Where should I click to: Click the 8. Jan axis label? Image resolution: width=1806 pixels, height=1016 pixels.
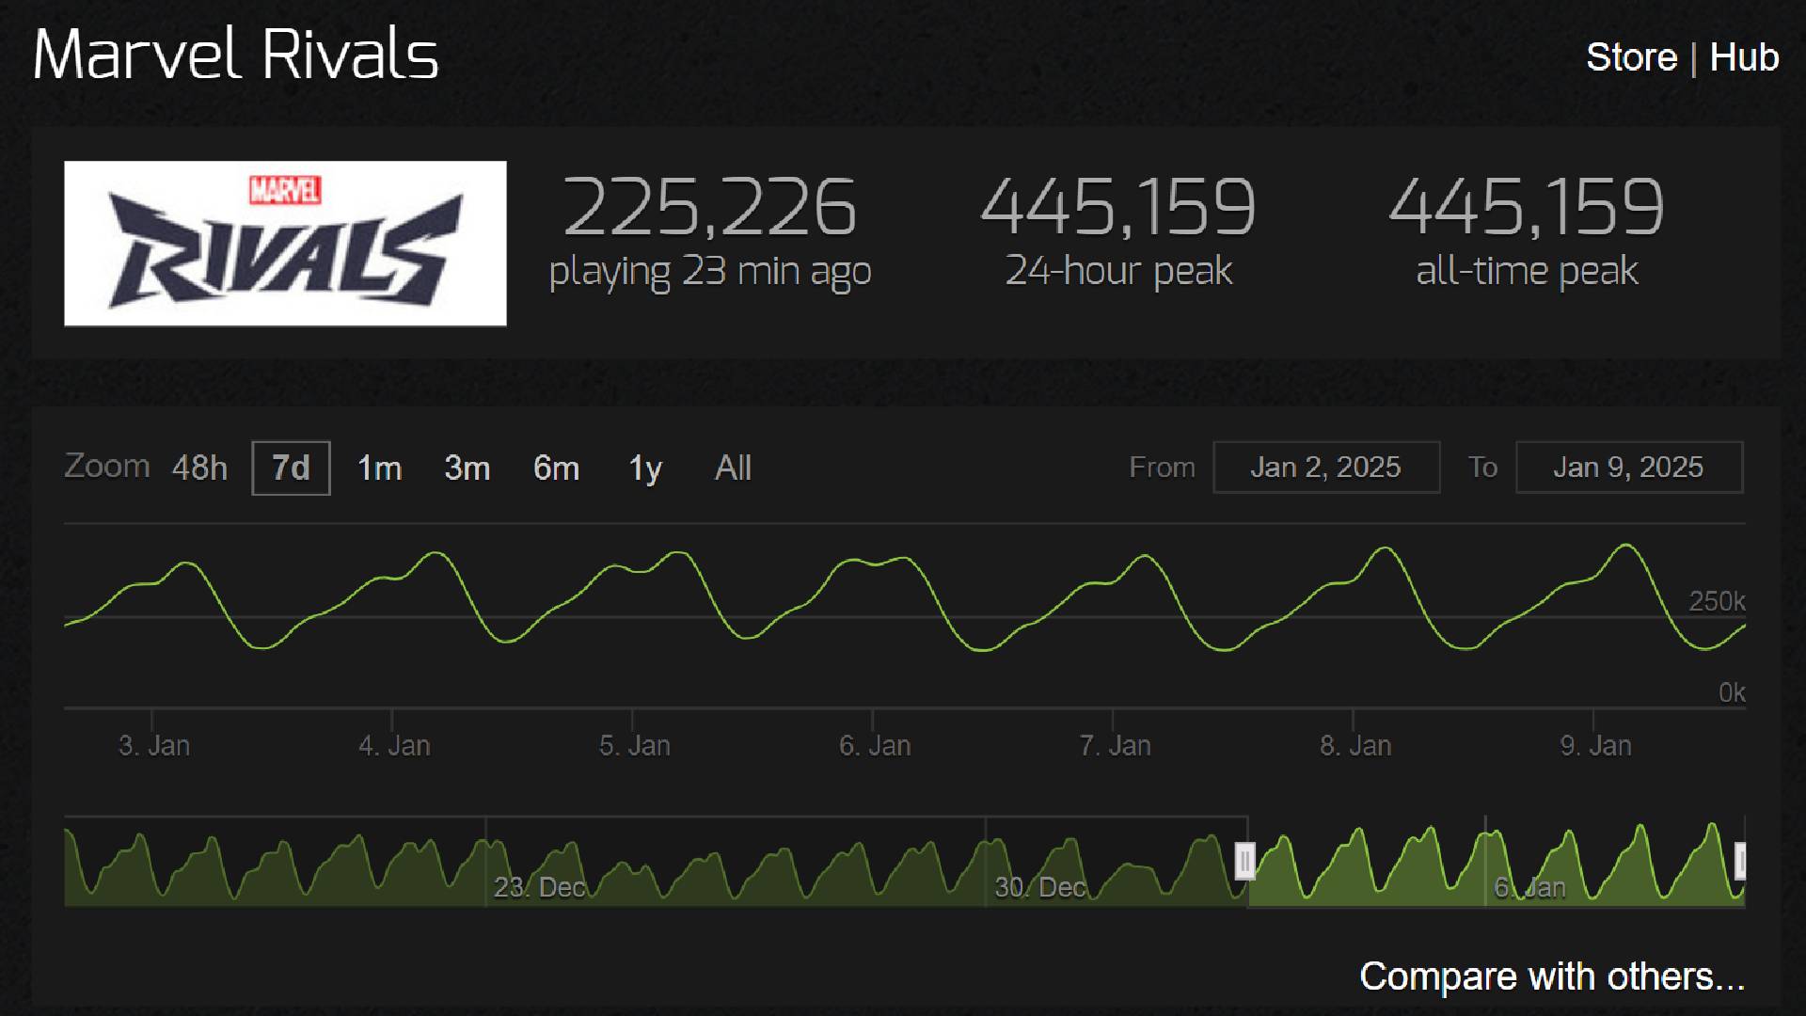pyautogui.click(x=1355, y=746)
